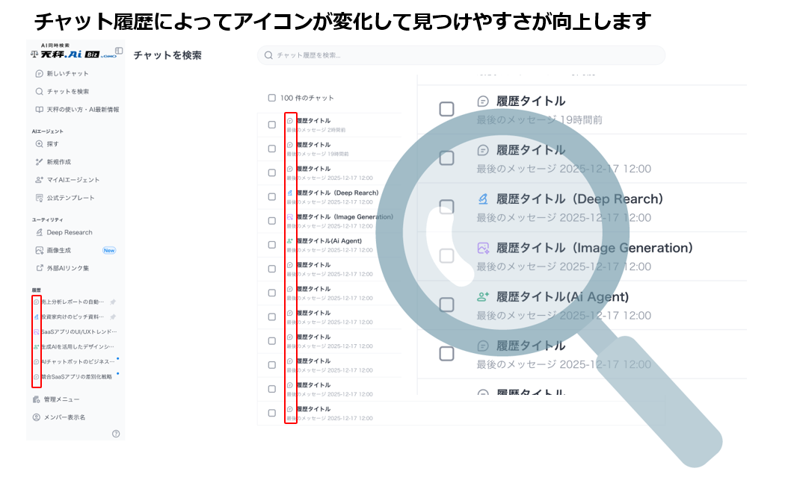This screenshot has width=791, height=480.
Task: Click the microscope icon in the small list Deep Rearch row
Action: (290, 193)
